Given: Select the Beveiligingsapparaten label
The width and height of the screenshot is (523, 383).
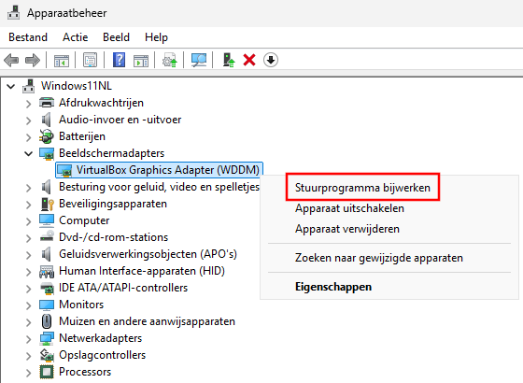Looking at the screenshot, I should coord(113,204).
